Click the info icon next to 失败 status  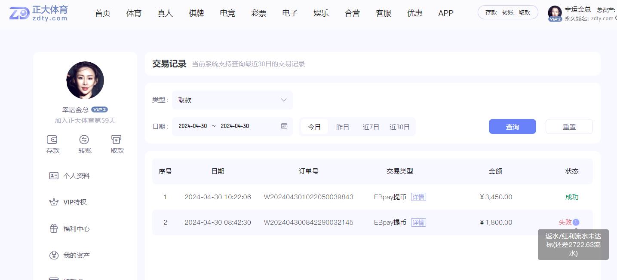coord(576,222)
